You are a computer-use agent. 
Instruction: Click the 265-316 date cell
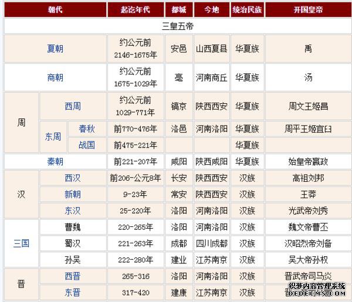pos(136,276)
